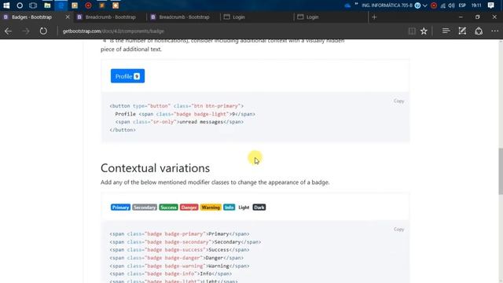503x283 pixels.
Task: Click the Primary badge
Action: (120, 208)
